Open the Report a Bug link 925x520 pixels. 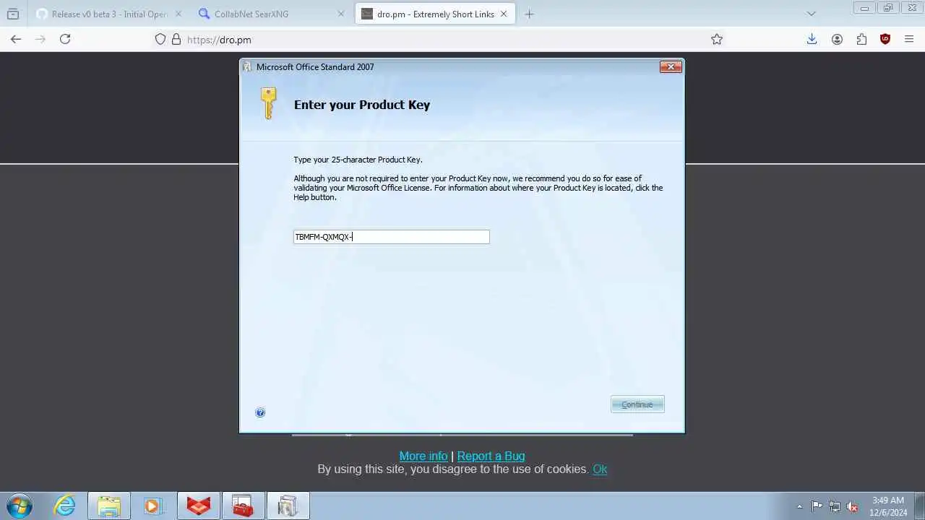click(491, 456)
